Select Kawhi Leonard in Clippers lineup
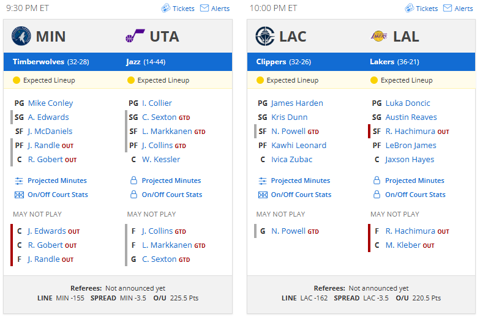480x320 pixels. pos(299,146)
